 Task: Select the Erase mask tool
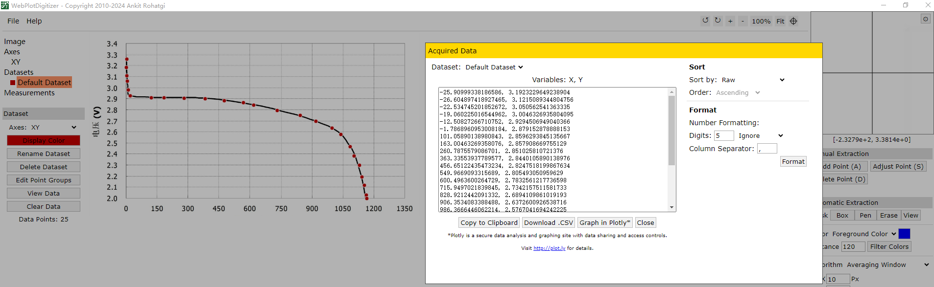click(x=888, y=215)
